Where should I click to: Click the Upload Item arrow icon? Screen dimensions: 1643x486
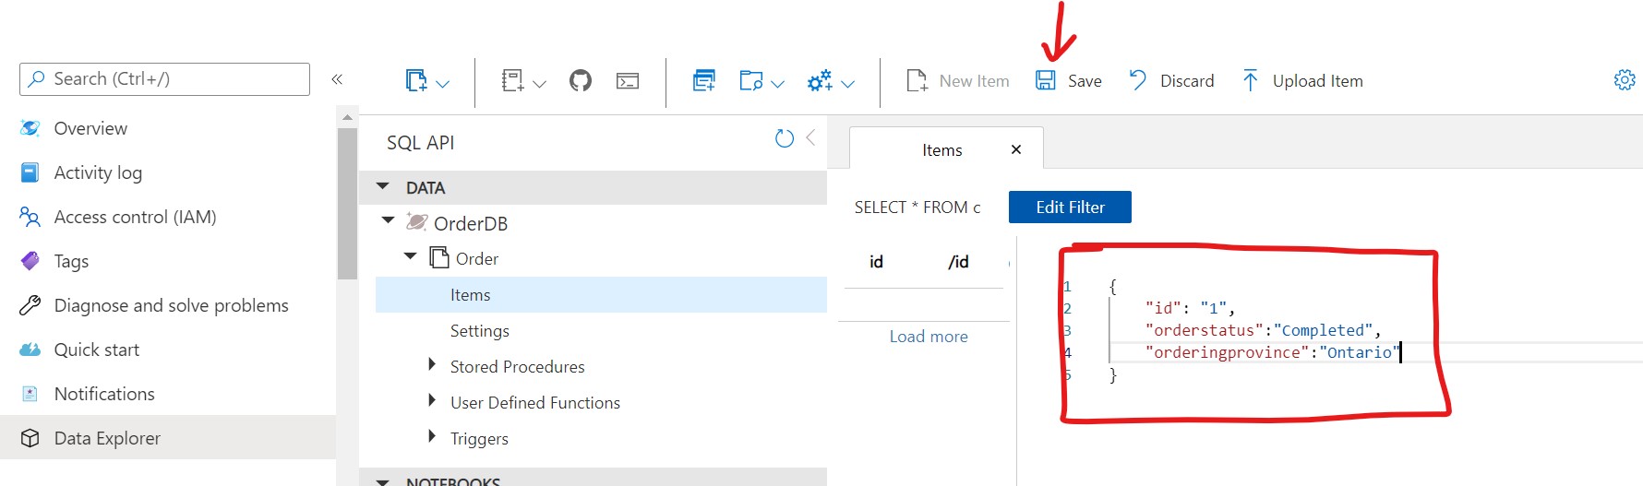point(1250,80)
